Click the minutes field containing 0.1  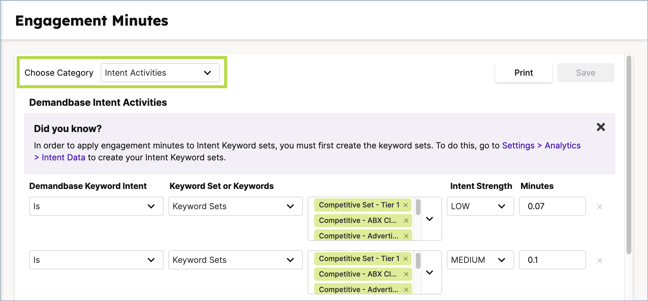click(552, 260)
